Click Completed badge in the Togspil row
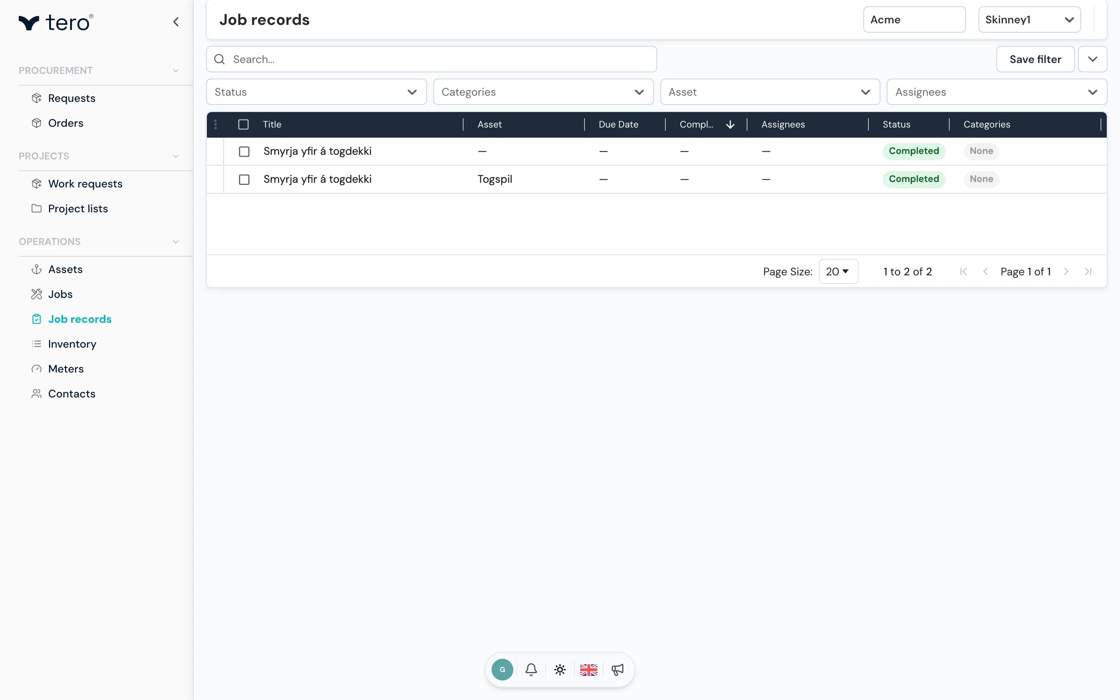This screenshot has width=1120, height=700. click(914, 179)
